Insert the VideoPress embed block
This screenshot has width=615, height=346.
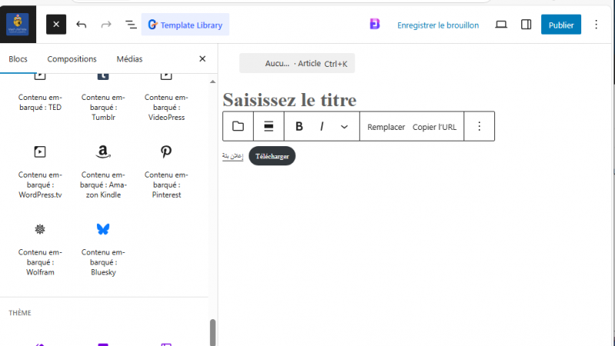pos(166,97)
